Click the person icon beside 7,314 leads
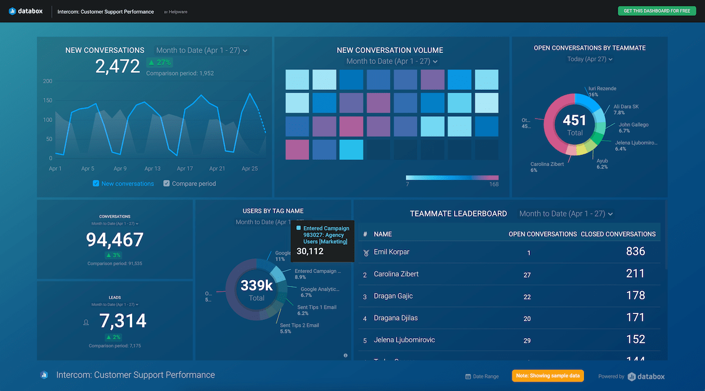 (x=86, y=322)
